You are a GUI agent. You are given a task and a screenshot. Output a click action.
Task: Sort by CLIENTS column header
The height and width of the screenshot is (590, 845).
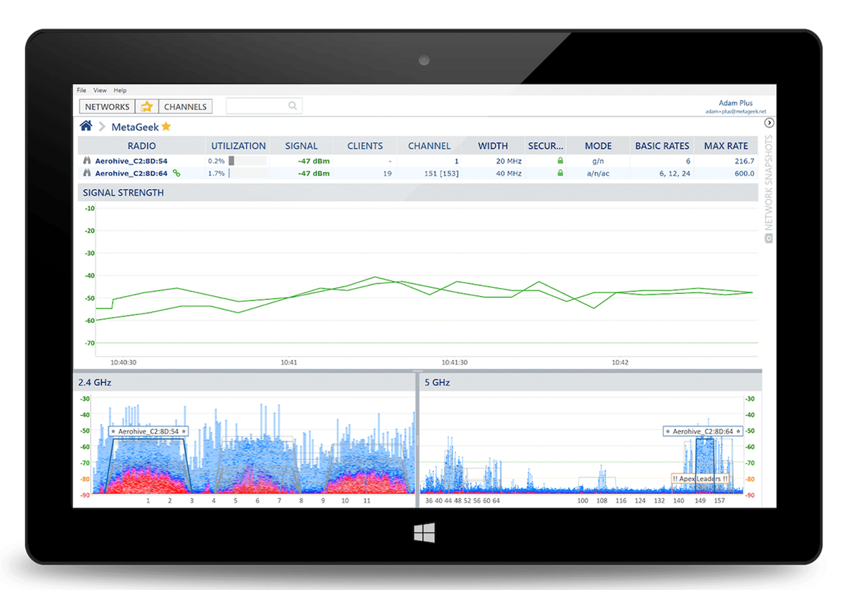(365, 146)
